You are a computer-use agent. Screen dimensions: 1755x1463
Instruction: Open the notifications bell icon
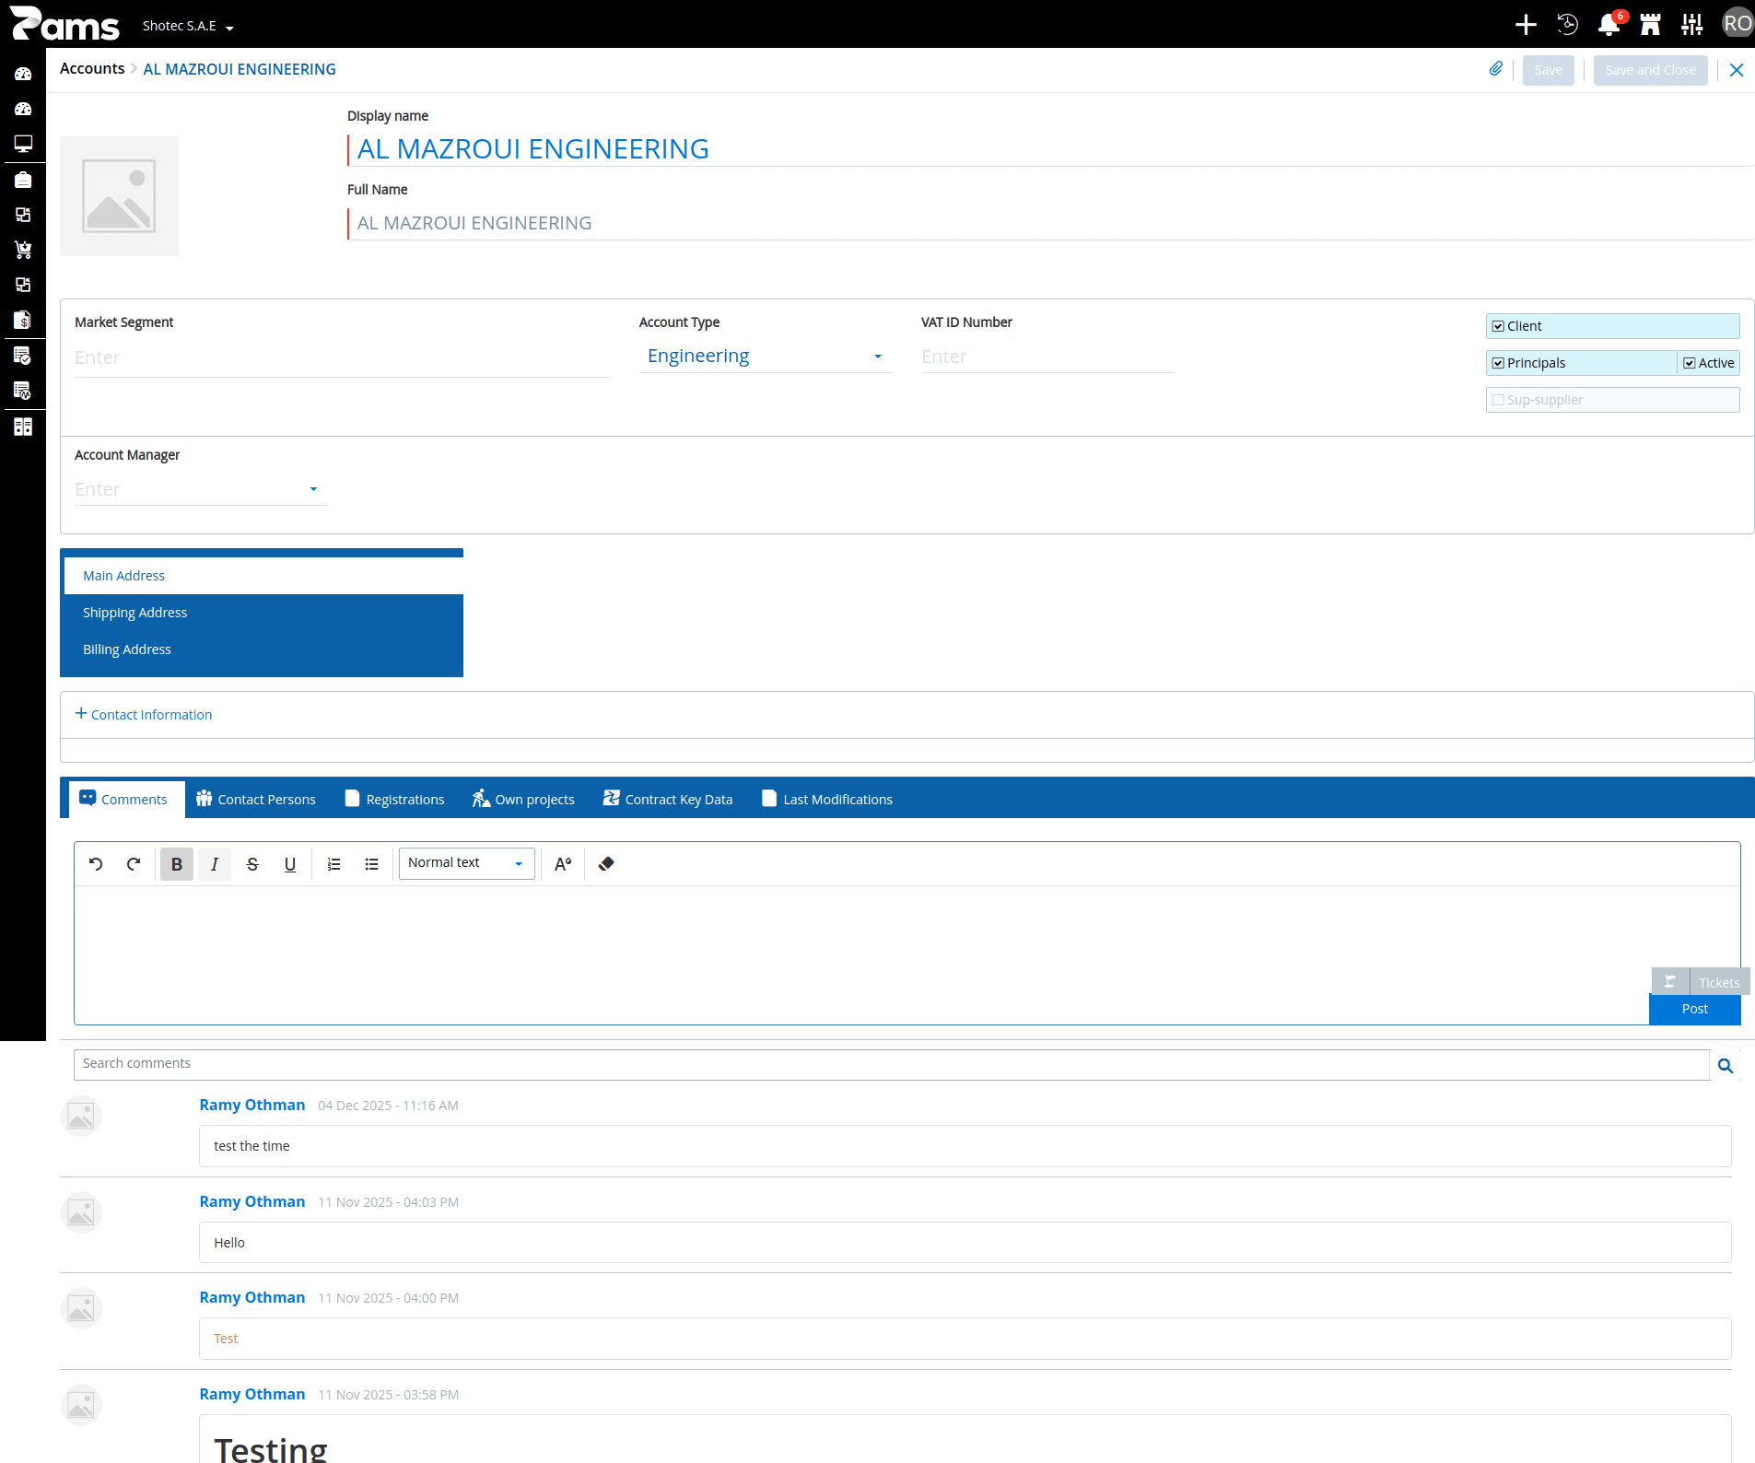(1609, 25)
